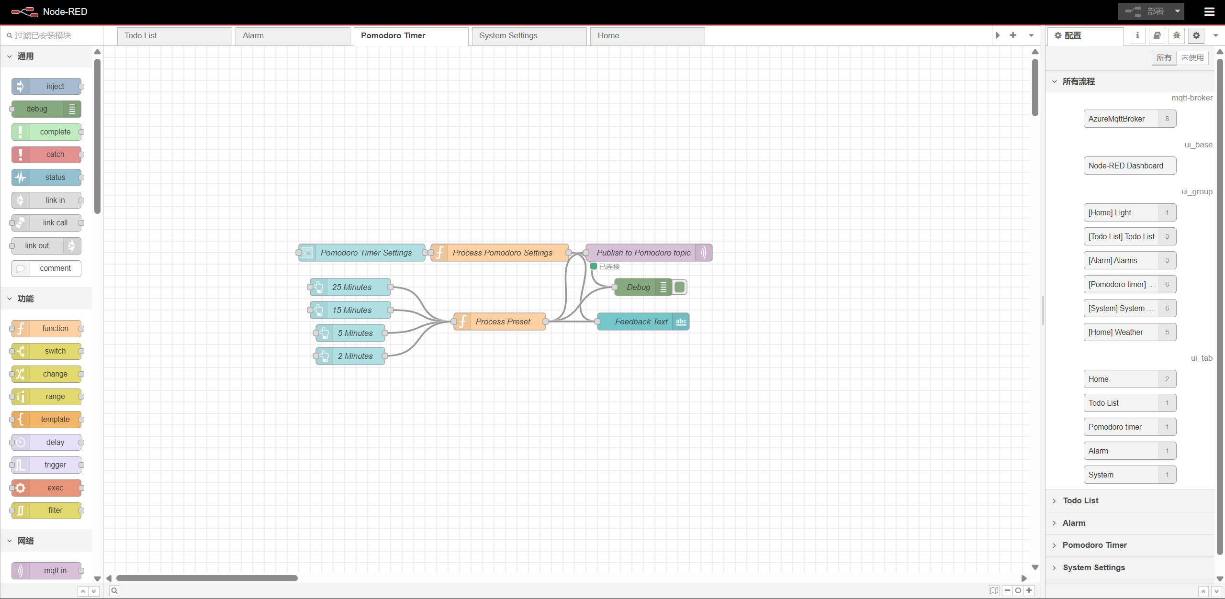Screen dimensions: 1225x599
Task: Select the 未使用 filter toggle
Action: (1192, 58)
